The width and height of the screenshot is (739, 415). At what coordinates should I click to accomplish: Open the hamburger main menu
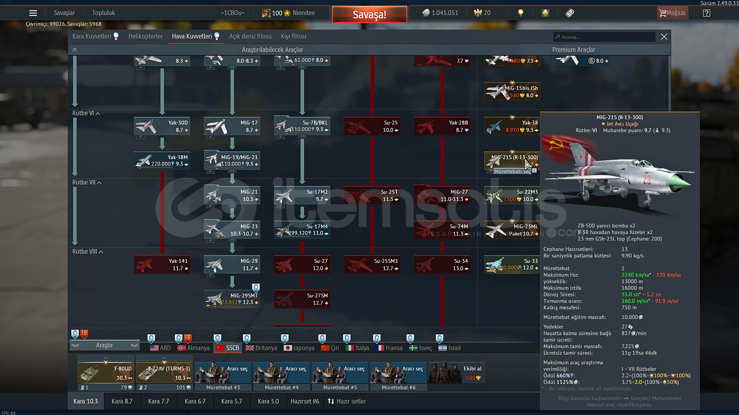pyautogui.click(x=33, y=13)
